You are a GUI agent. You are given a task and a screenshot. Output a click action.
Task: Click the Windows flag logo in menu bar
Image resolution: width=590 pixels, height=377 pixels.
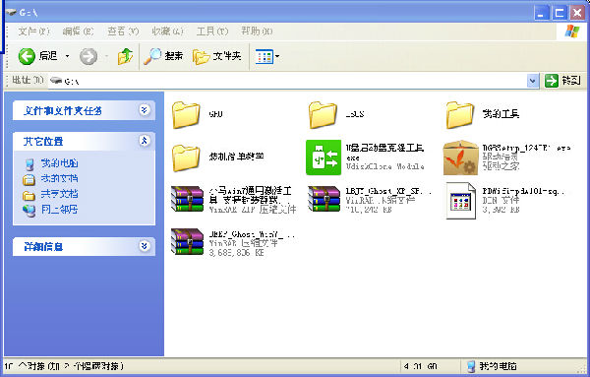(x=572, y=31)
